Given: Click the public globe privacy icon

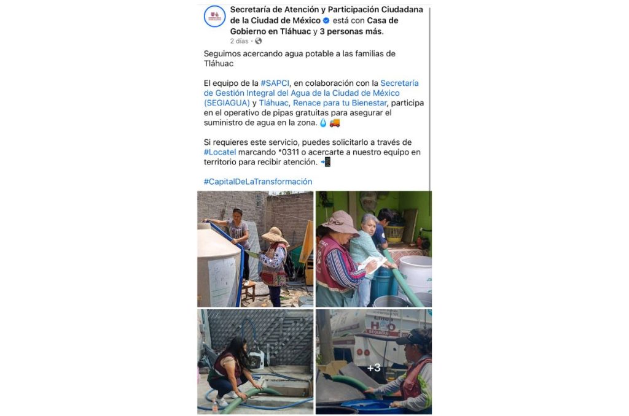Looking at the screenshot, I should click(259, 41).
